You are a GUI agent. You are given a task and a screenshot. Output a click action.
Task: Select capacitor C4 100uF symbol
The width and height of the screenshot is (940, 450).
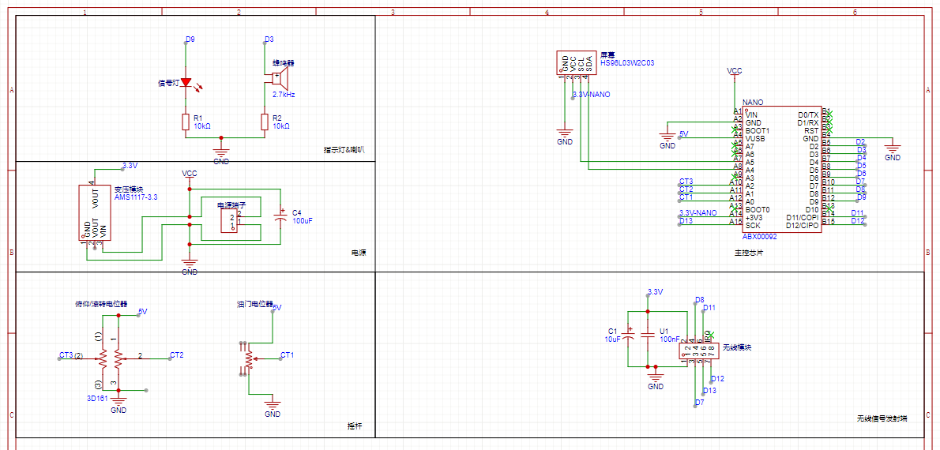pyautogui.click(x=279, y=216)
